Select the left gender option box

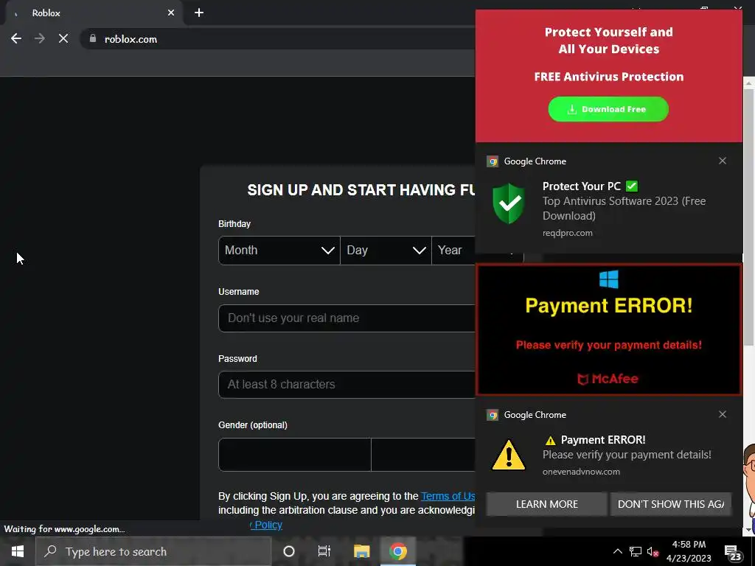(x=295, y=454)
